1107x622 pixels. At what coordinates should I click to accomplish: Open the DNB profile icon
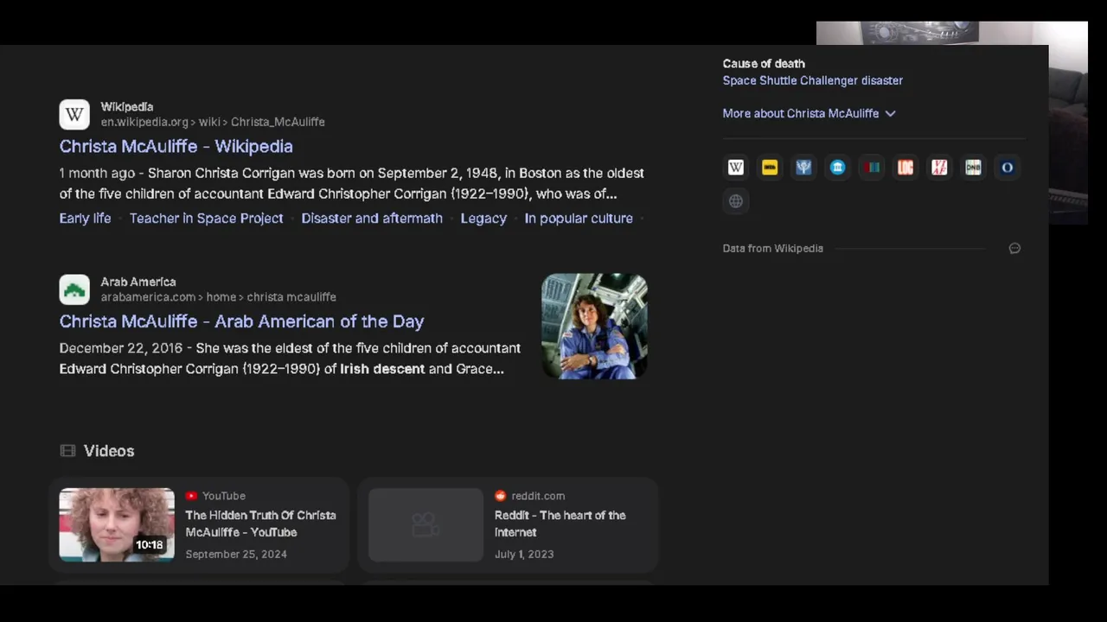[x=973, y=168]
